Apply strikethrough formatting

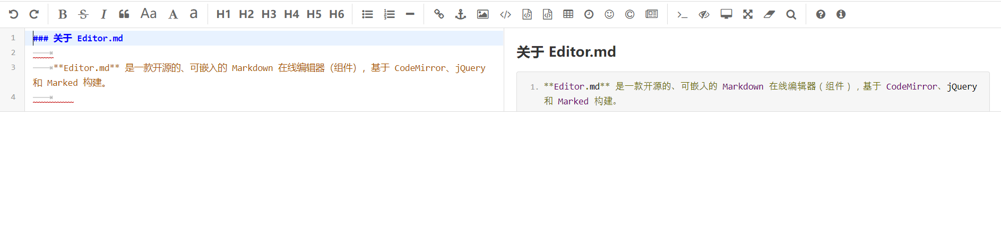[83, 14]
